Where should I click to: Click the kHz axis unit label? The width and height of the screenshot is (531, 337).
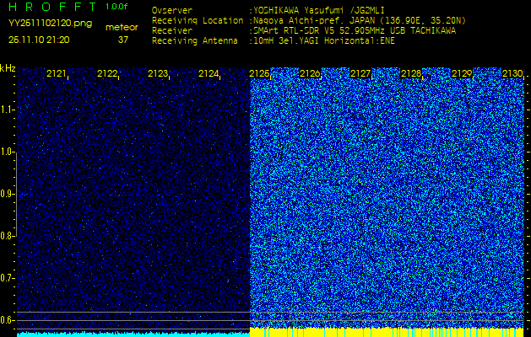coord(8,68)
